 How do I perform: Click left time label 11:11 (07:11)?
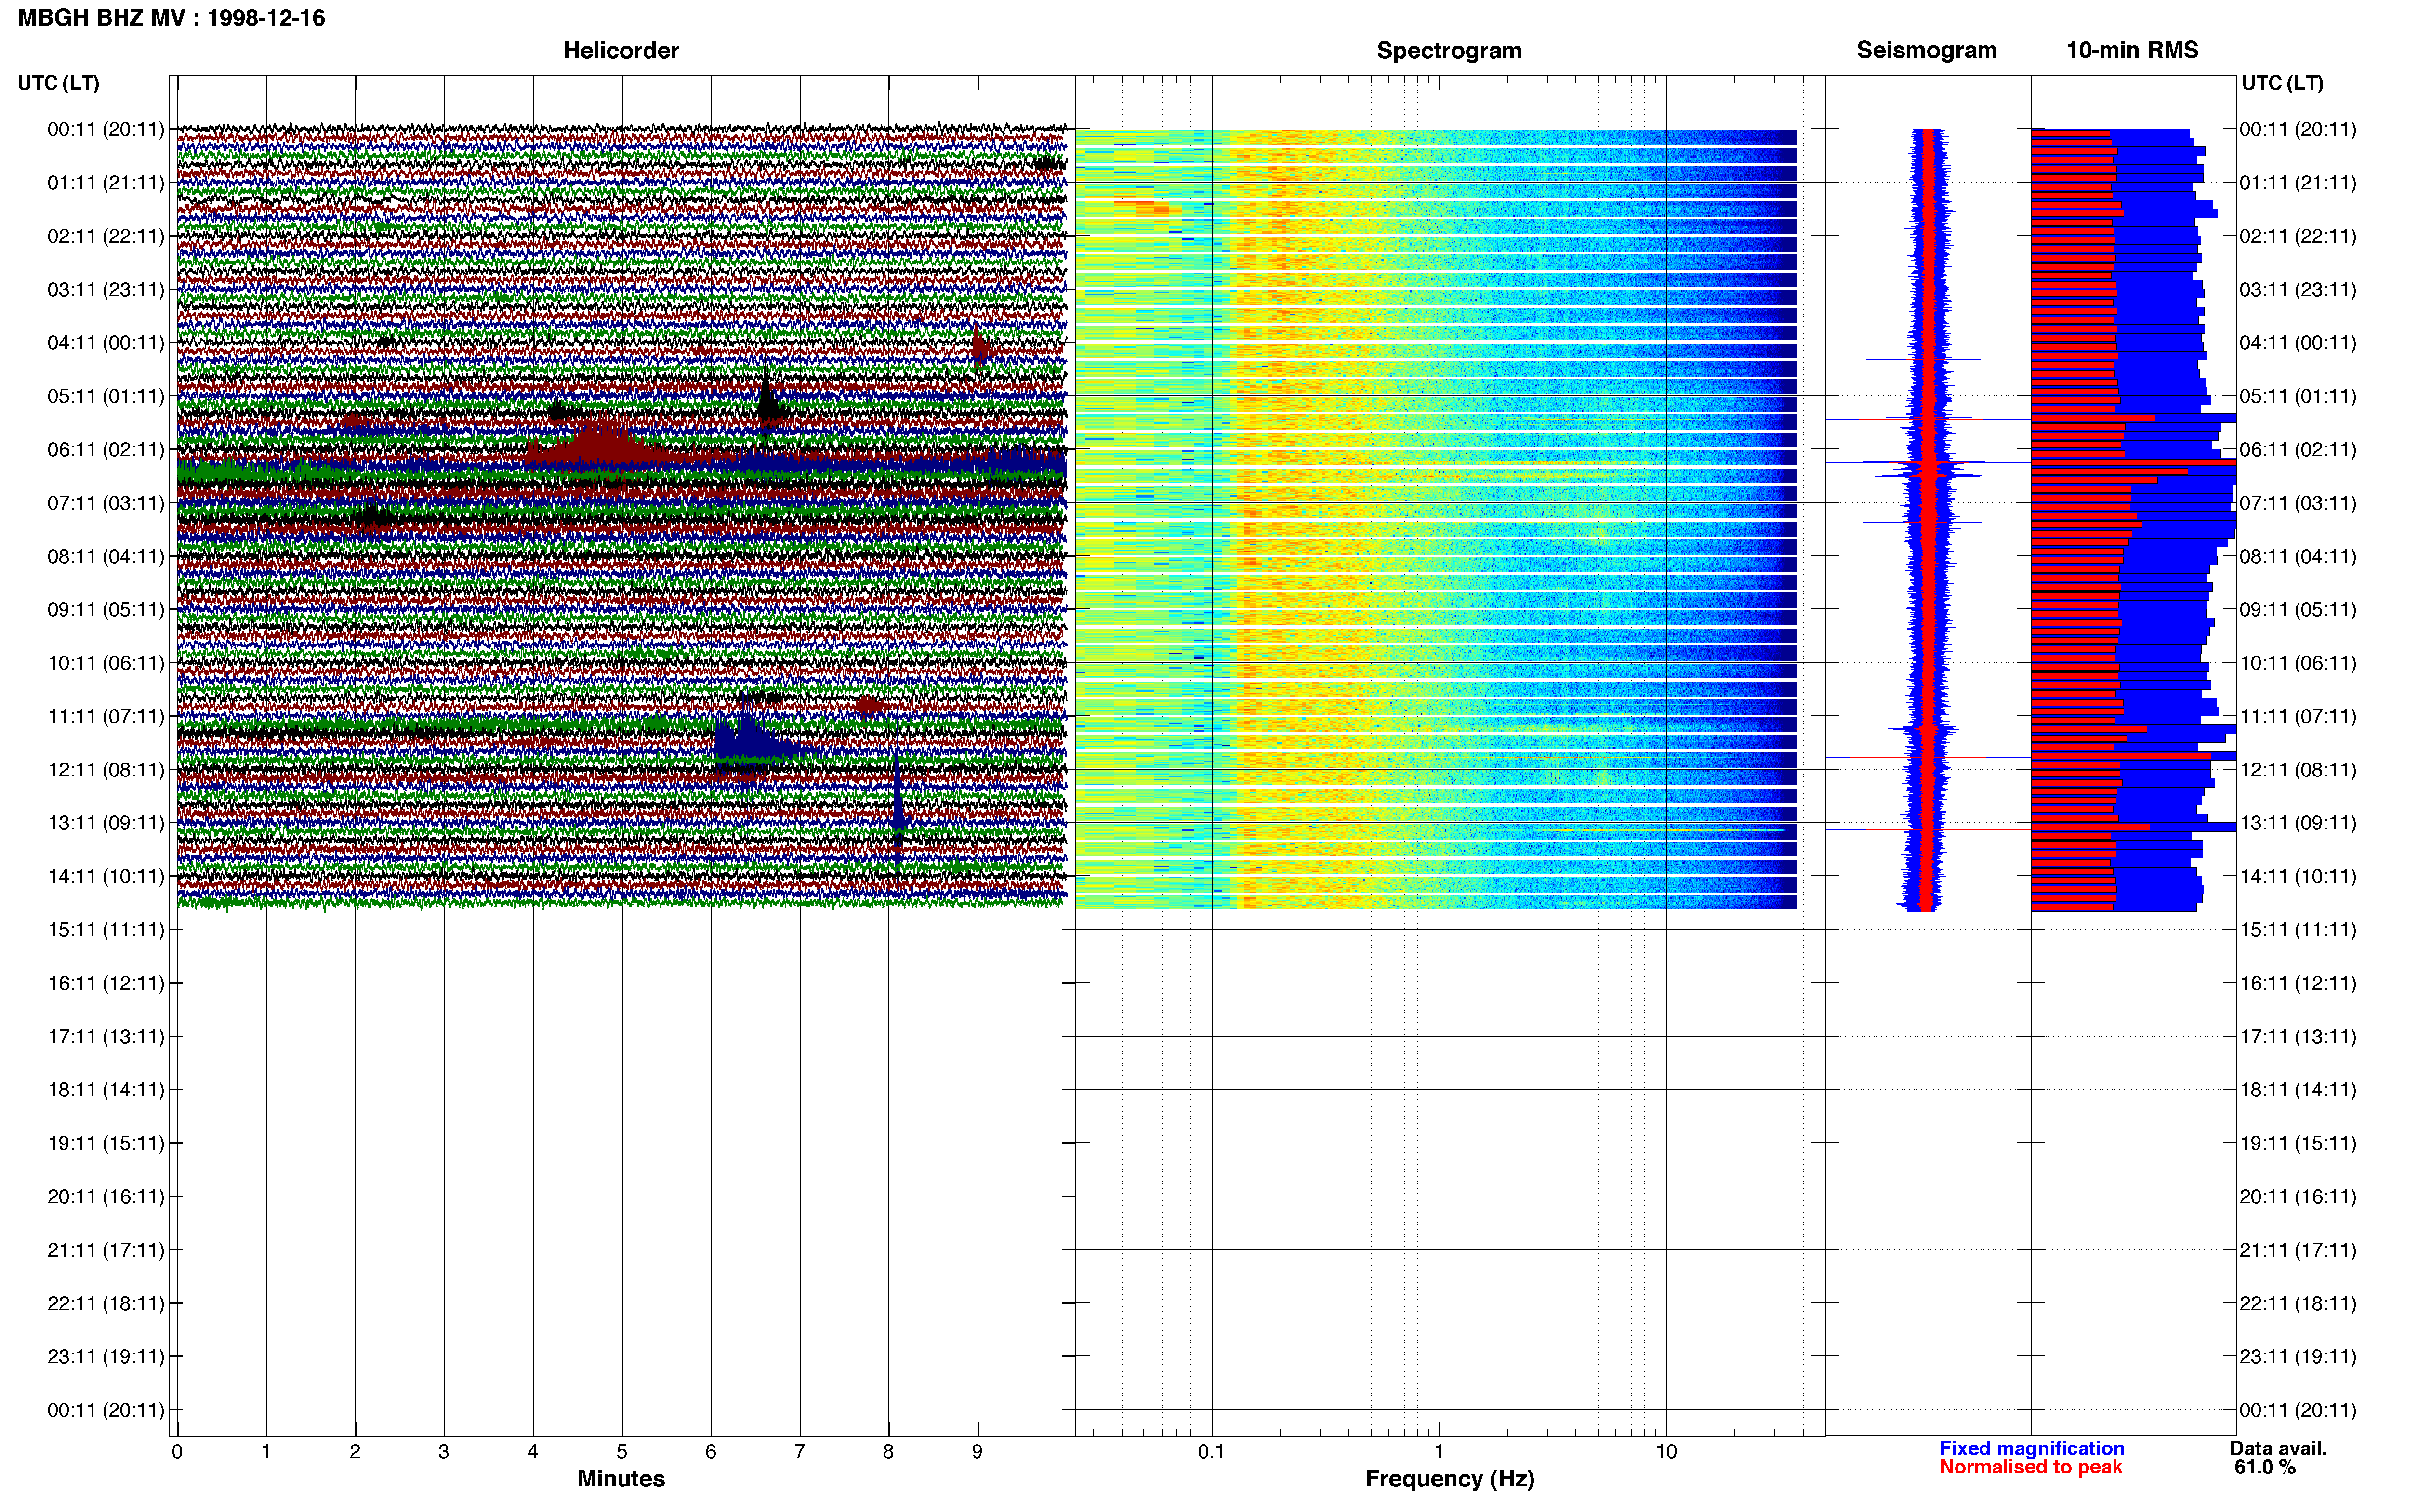(x=106, y=716)
